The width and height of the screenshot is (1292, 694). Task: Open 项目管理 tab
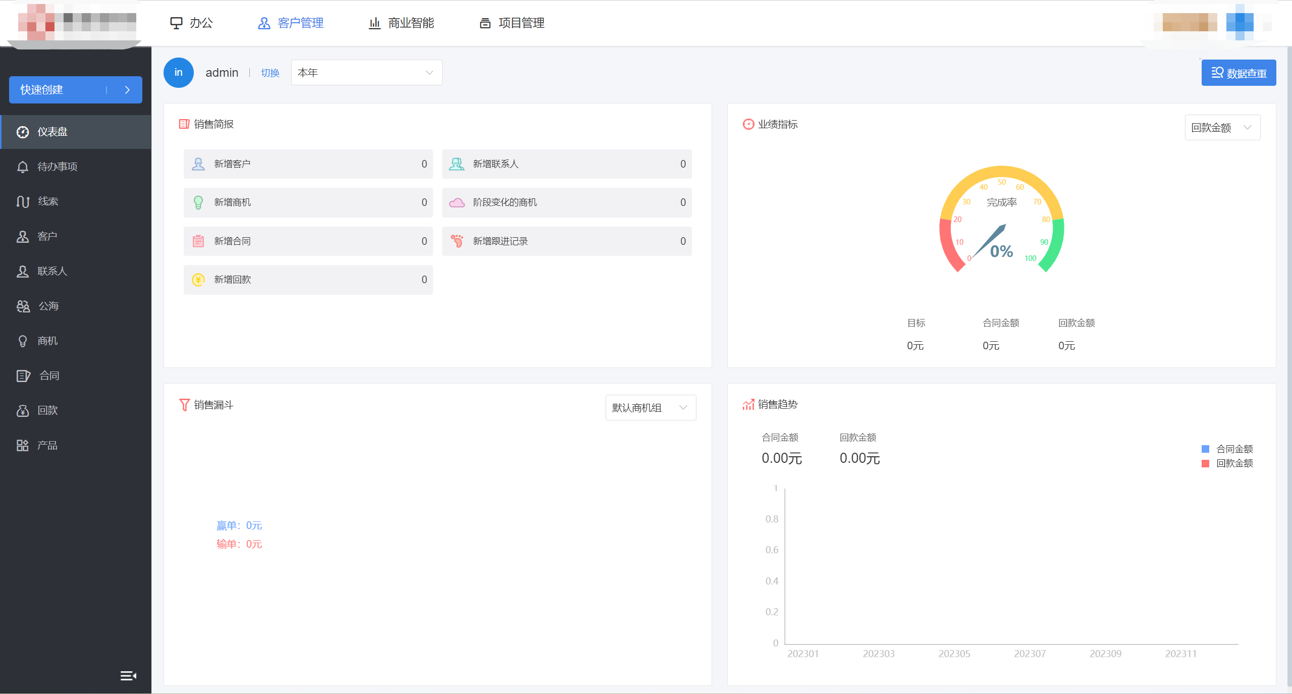coord(512,23)
